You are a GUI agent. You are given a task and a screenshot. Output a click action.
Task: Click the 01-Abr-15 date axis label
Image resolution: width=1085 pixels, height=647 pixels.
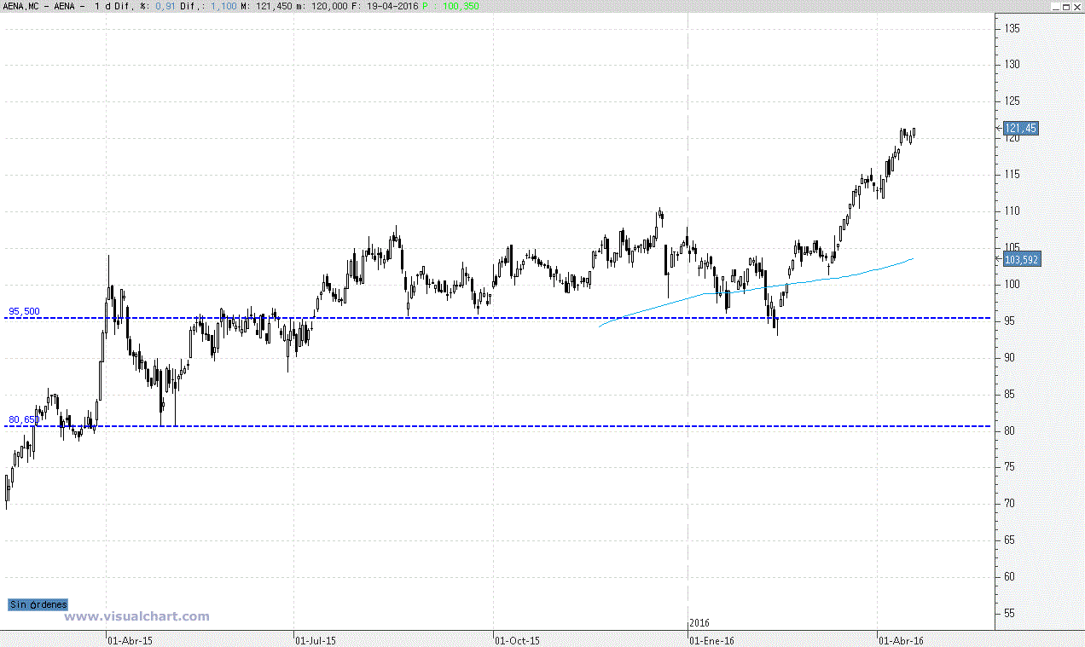pos(130,639)
